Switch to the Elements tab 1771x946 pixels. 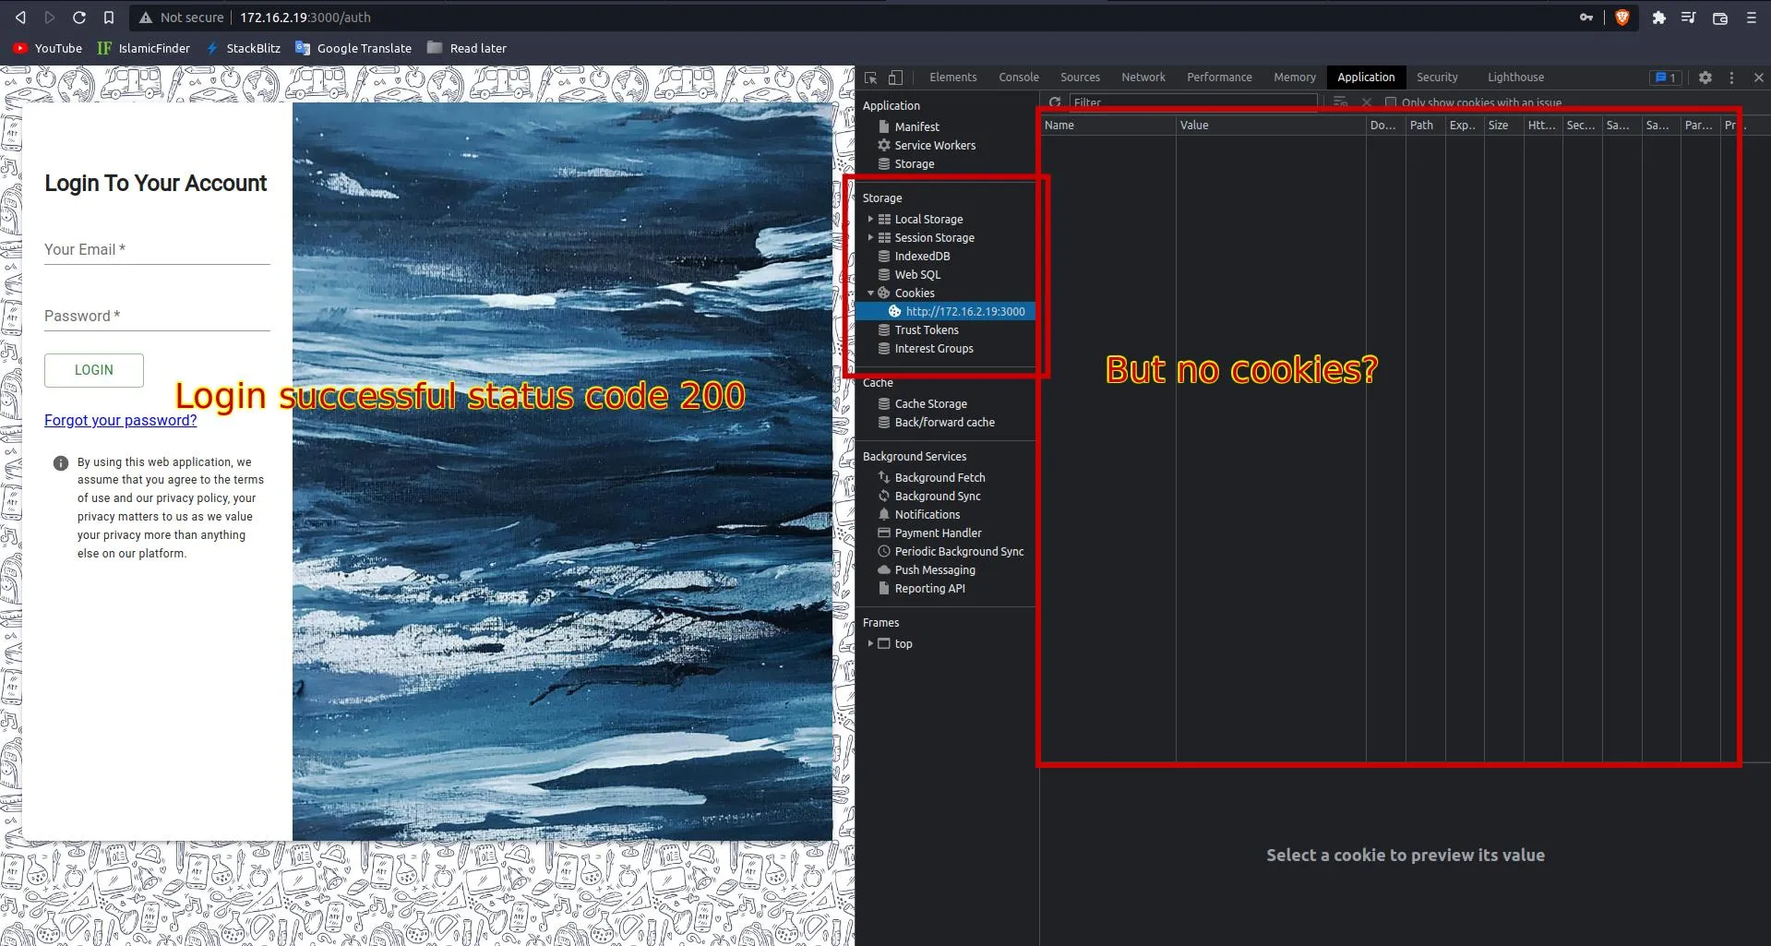952,78
